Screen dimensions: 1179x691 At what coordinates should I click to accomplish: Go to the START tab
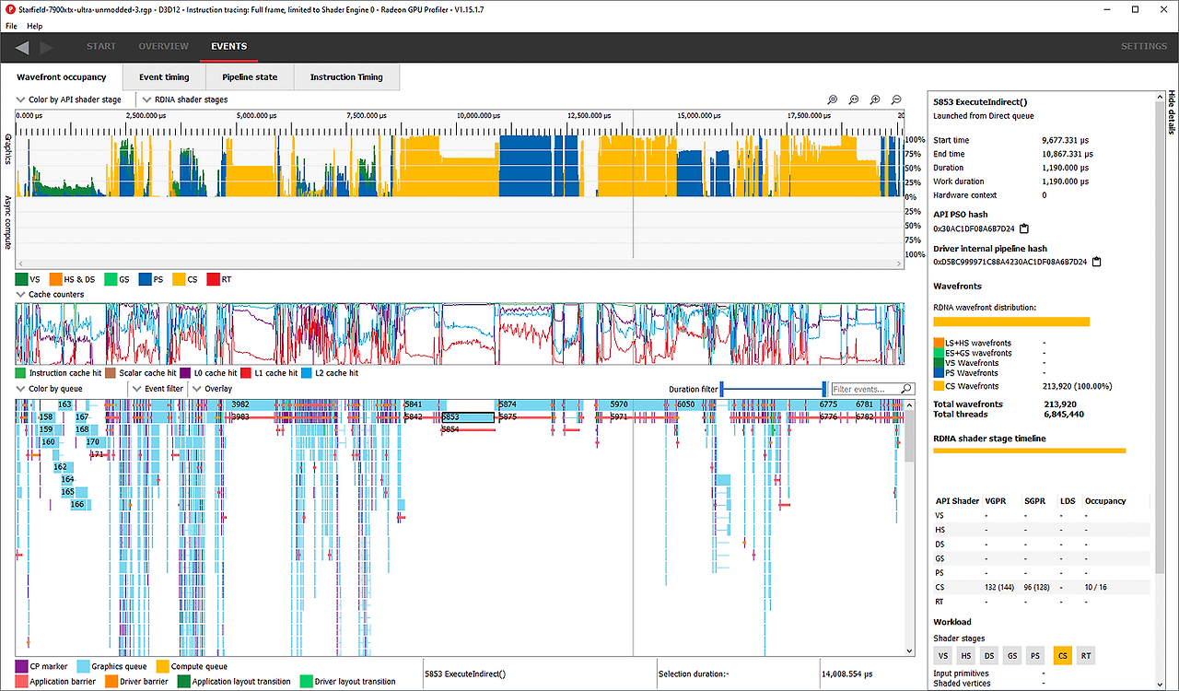[x=101, y=46]
